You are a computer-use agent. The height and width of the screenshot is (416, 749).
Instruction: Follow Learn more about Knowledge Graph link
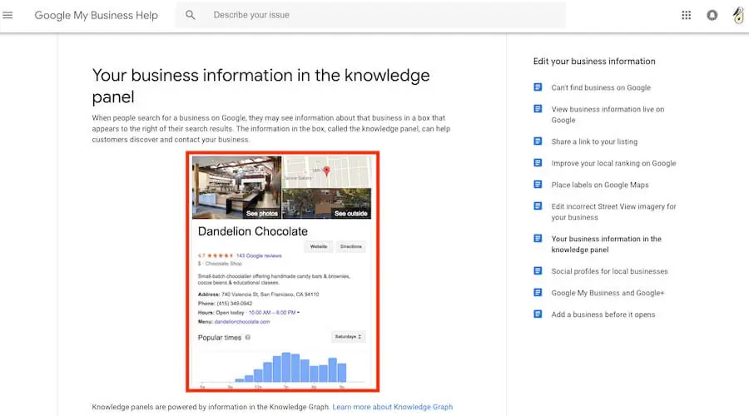[393, 407]
